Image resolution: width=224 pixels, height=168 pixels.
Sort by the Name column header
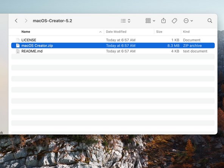[26, 32]
